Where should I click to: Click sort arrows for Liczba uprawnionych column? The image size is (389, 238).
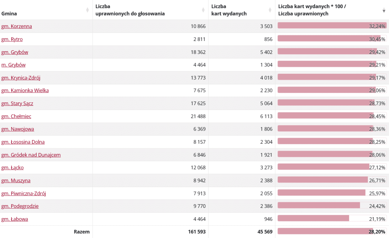203,10
